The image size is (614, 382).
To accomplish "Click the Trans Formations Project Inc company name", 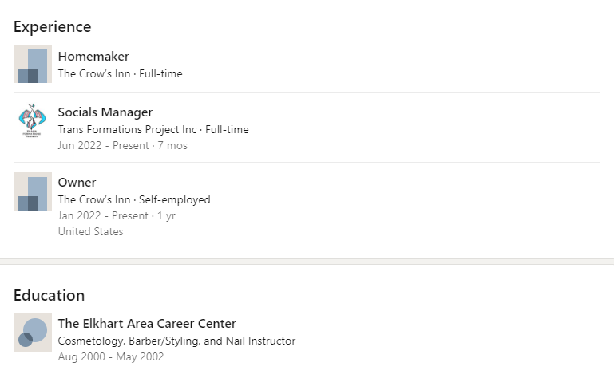I will pos(129,130).
